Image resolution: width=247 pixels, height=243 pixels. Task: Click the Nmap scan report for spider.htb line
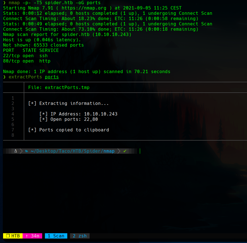[67, 34]
